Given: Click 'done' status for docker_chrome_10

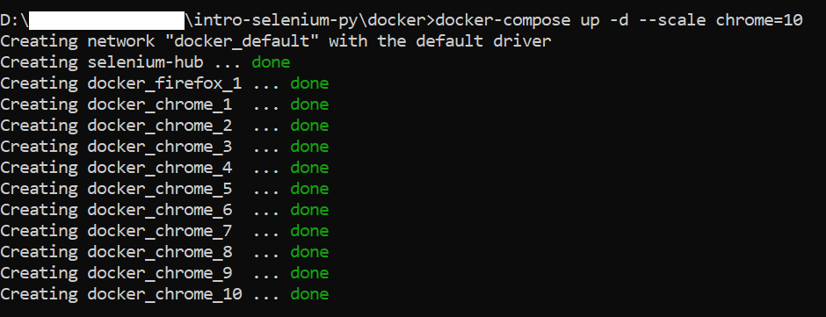Looking at the screenshot, I should pos(309,294).
